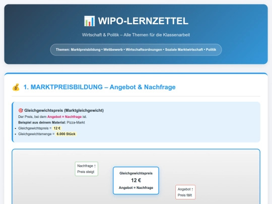Click the target icon next to Gleichgewichtspreis heading
This screenshot has height=204, width=272.
click(21, 110)
